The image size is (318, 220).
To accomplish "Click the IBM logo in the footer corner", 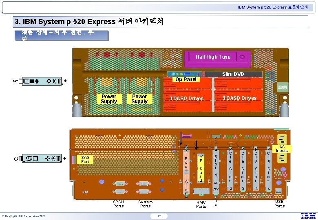I will 308,216.
